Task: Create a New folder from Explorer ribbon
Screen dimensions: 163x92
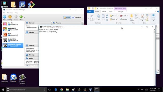Action: 132,18
